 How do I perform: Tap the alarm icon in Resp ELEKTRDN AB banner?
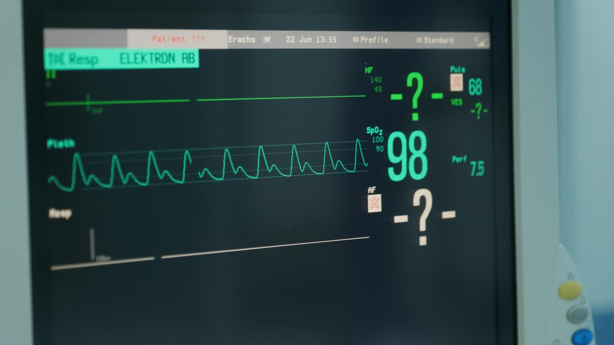pos(57,59)
